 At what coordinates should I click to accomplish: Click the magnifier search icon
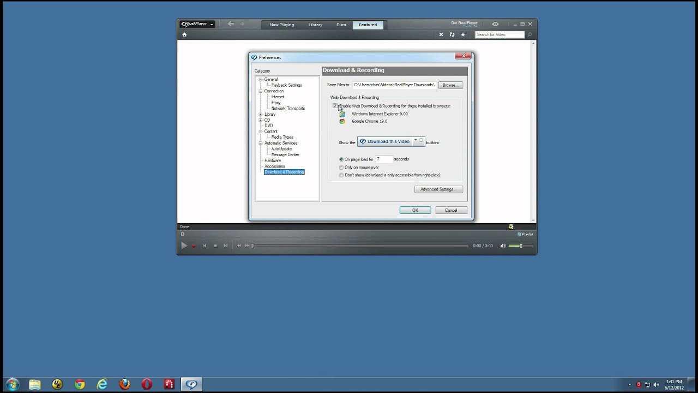click(529, 34)
